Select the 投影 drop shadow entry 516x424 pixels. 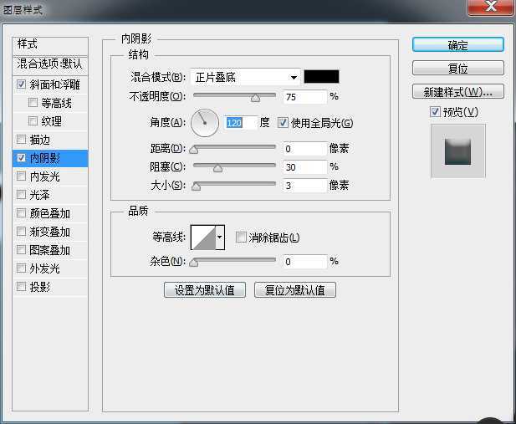coord(40,287)
